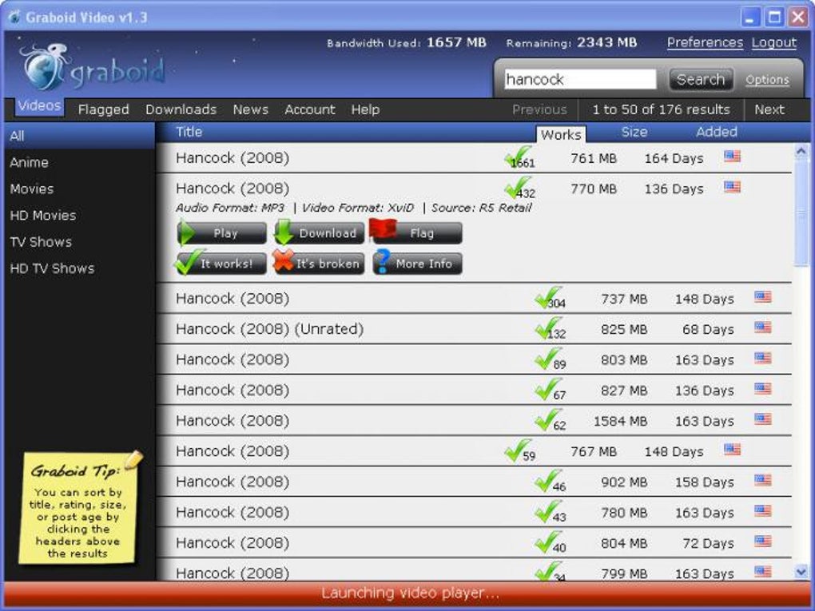This screenshot has height=611, width=815.
Task: Click the US flag on the 780 MB row
Action: point(763,510)
